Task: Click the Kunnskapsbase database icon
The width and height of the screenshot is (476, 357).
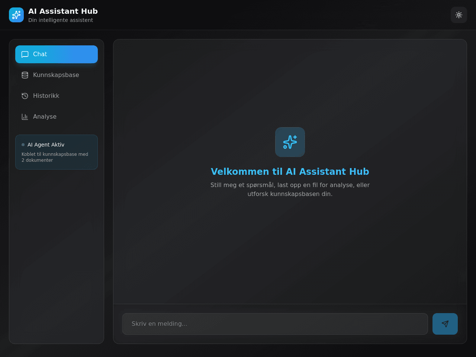Action: [x=25, y=75]
